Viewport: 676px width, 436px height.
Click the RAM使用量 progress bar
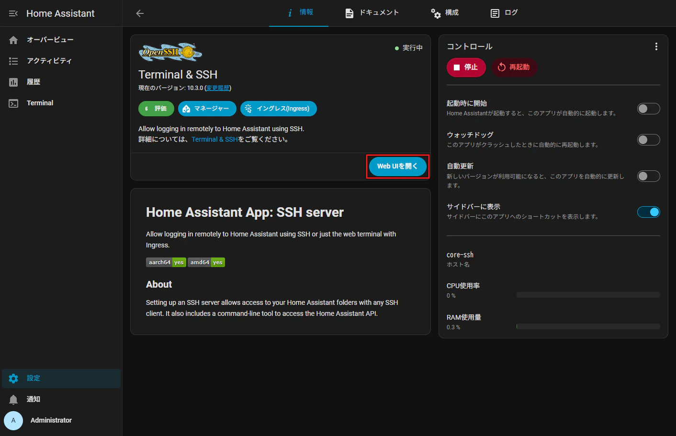[x=588, y=326]
